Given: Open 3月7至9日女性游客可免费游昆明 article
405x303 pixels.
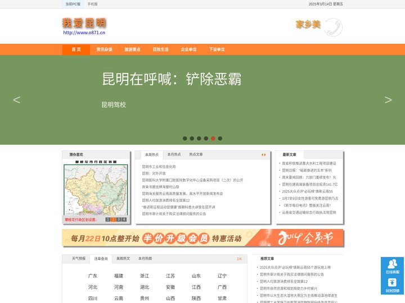Looking at the screenshot, I should (310, 199).
